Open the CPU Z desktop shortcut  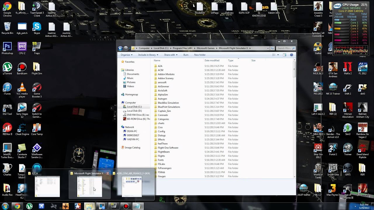[22, 48]
